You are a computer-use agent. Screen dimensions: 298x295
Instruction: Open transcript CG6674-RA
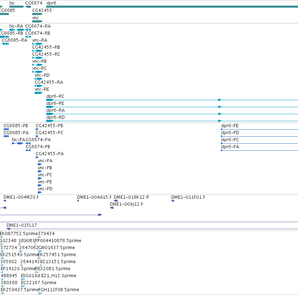tap(38, 26)
